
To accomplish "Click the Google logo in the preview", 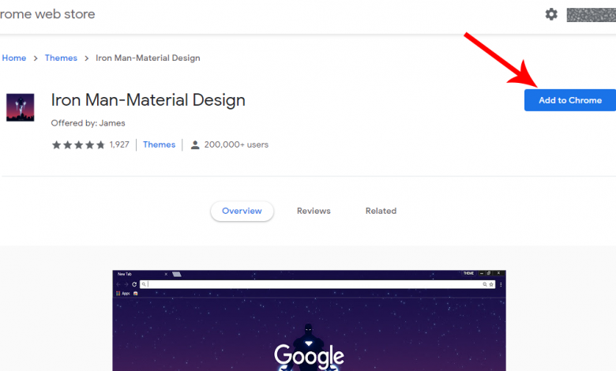I will tap(309, 356).
